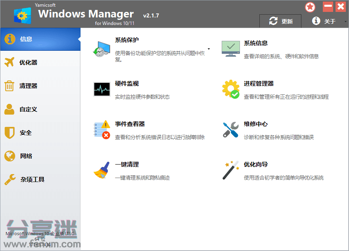Open 硬件监视 waveform icon
This screenshot has width=349, height=251.
(x=102, y=89)
